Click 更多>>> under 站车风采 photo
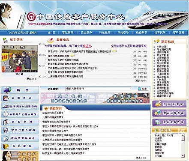 [x=32, y=79]
